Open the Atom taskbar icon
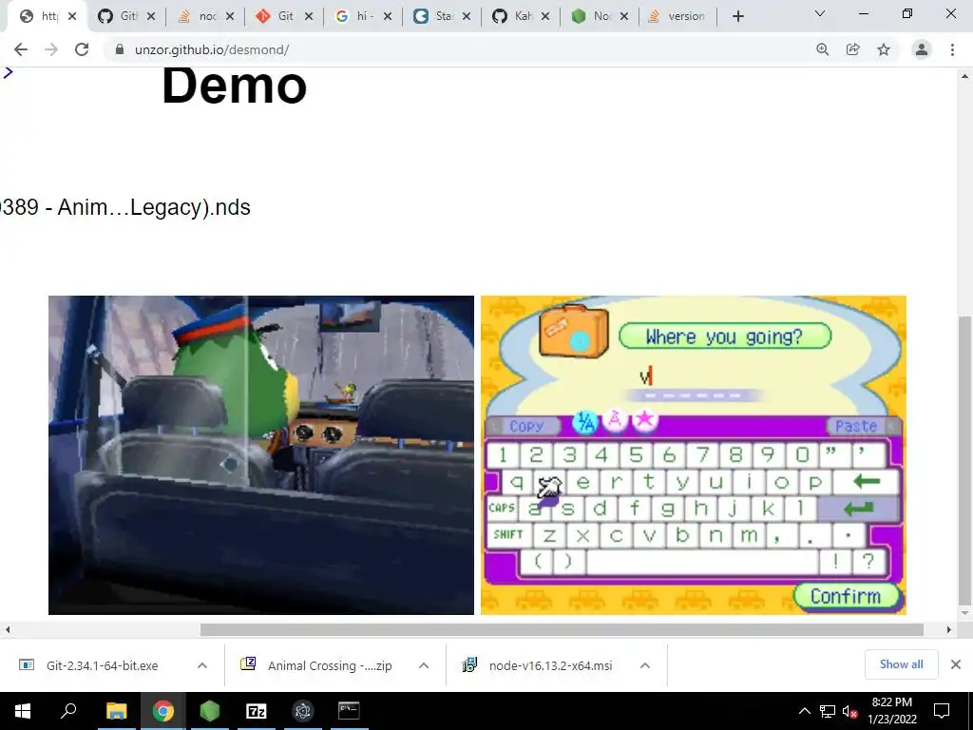The width and height of the screenshot is (973, 730). coord(303,711)
